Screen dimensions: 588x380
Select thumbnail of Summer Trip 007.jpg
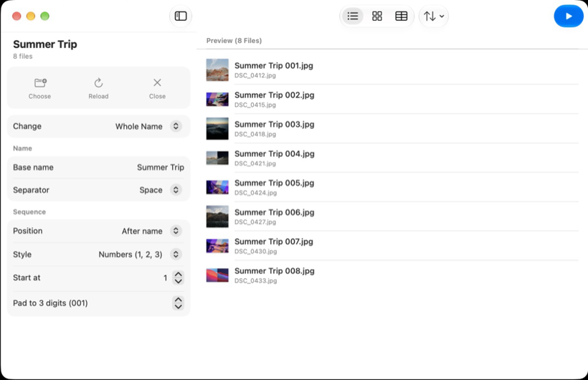click(x=217, y=246)
